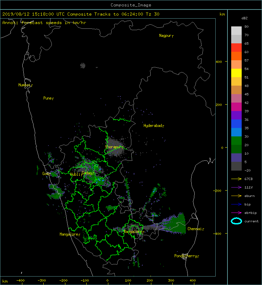Click -200 on the vertical km axis
The image size is (262, 285).
coord(217,191)
